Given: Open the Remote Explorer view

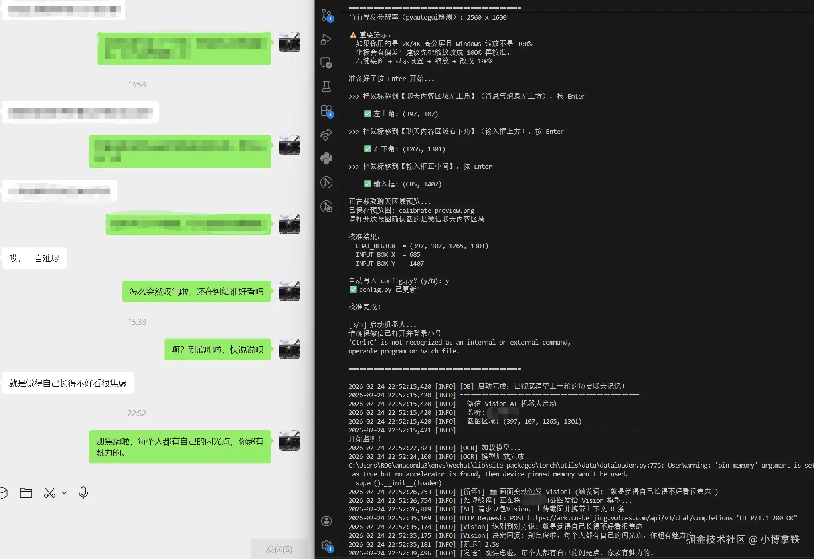Looking at the screenshot, I should pyautogui.click(x=326, y=63).
